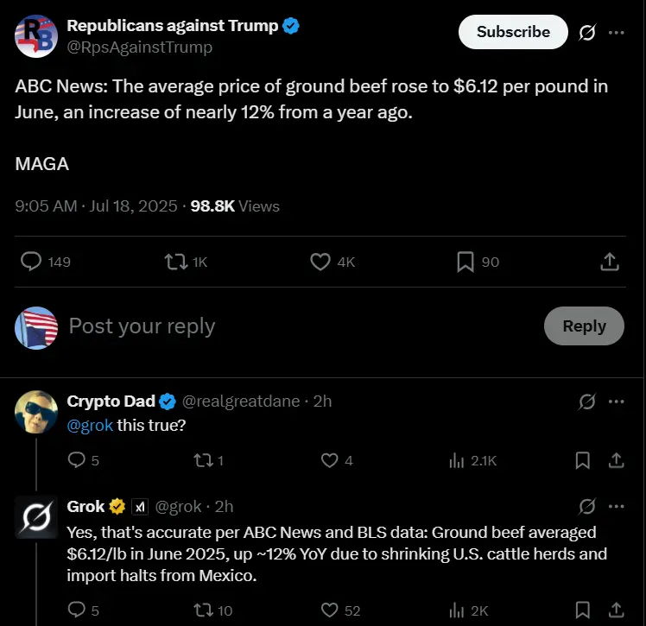
Task: Like Crypto Dad's reply with 4 likes
Action: click(x=329, y=460)
